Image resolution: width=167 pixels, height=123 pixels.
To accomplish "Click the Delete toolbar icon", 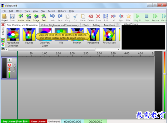I will coord(91,18).
